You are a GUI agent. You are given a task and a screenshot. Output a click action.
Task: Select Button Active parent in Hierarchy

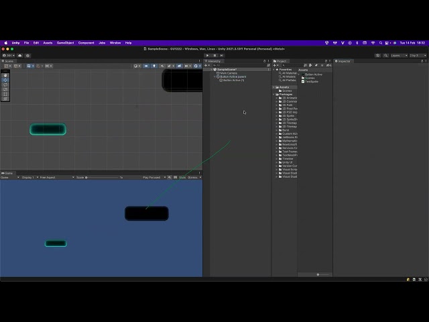point(233,76)
